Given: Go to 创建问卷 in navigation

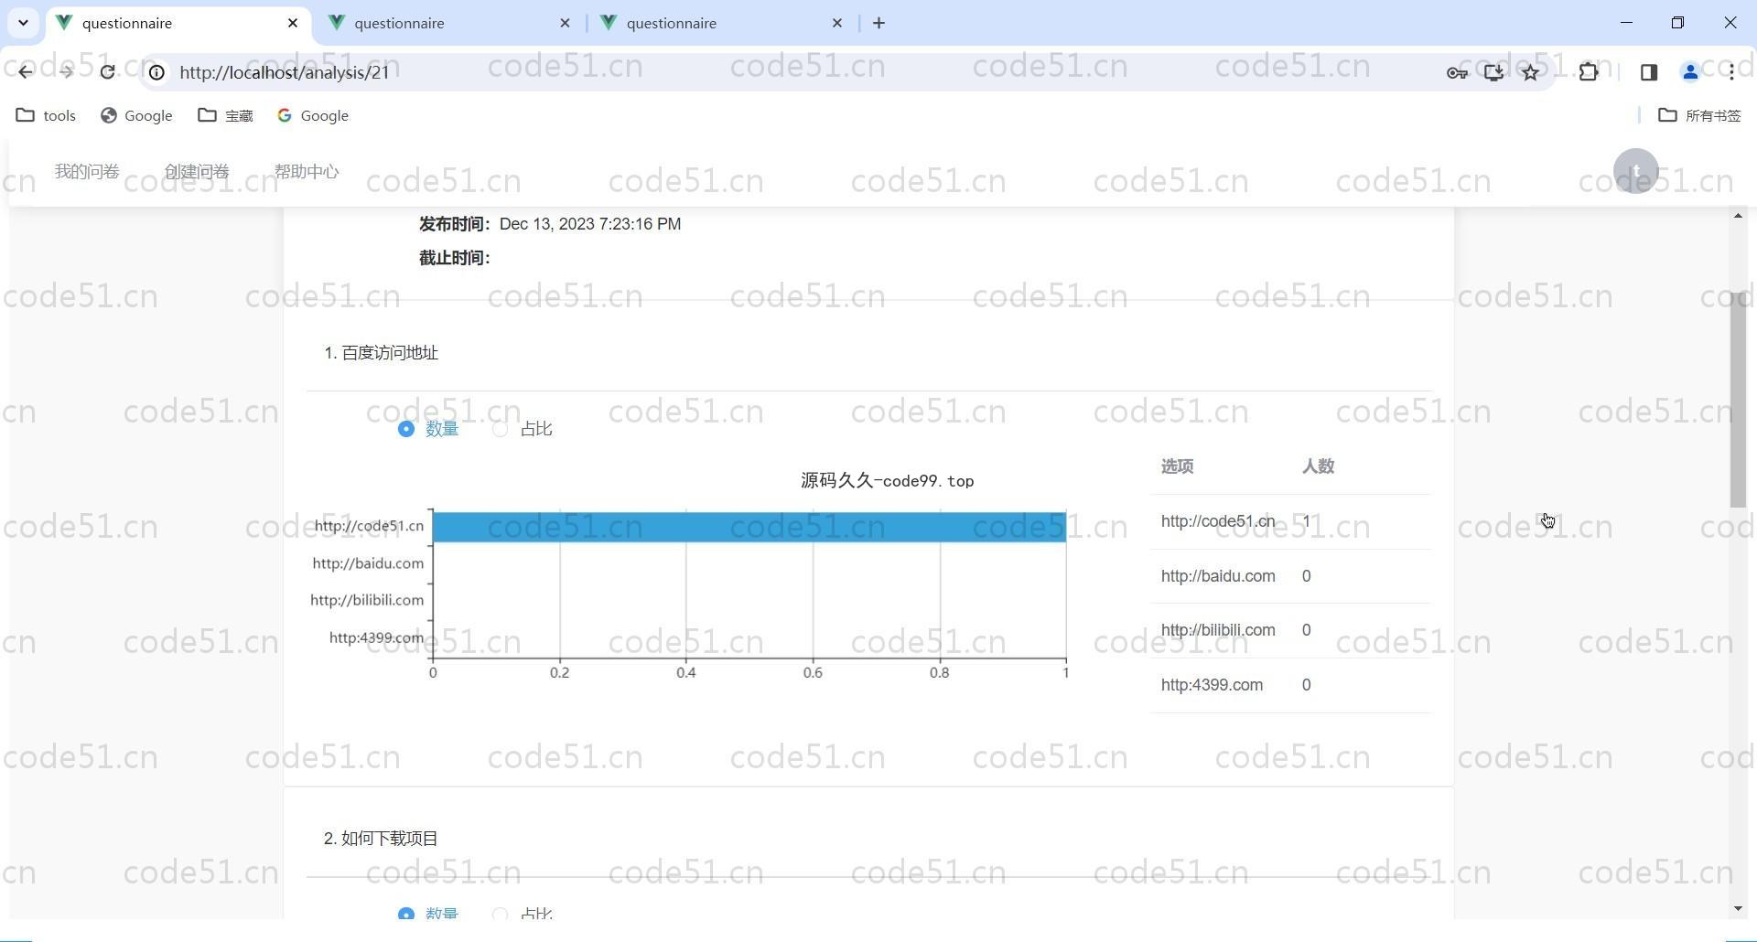Looking at the screenshot, I should click(197, 172).
